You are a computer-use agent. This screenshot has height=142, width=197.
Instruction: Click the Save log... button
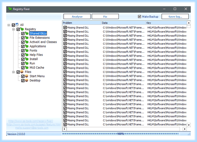tap(175, 16)
